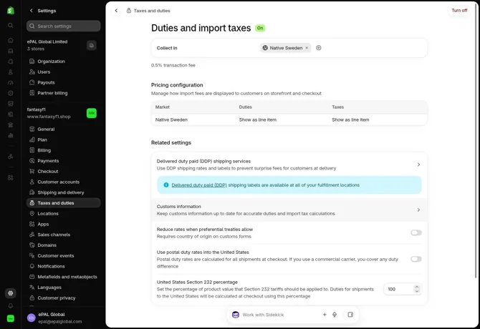Click the fantasyf1 store name
Screen dimensions: 480x329
coord(36,109)
